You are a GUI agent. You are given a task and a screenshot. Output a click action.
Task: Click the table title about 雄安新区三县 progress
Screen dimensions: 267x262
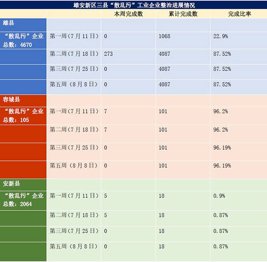(x=133, y=5)
